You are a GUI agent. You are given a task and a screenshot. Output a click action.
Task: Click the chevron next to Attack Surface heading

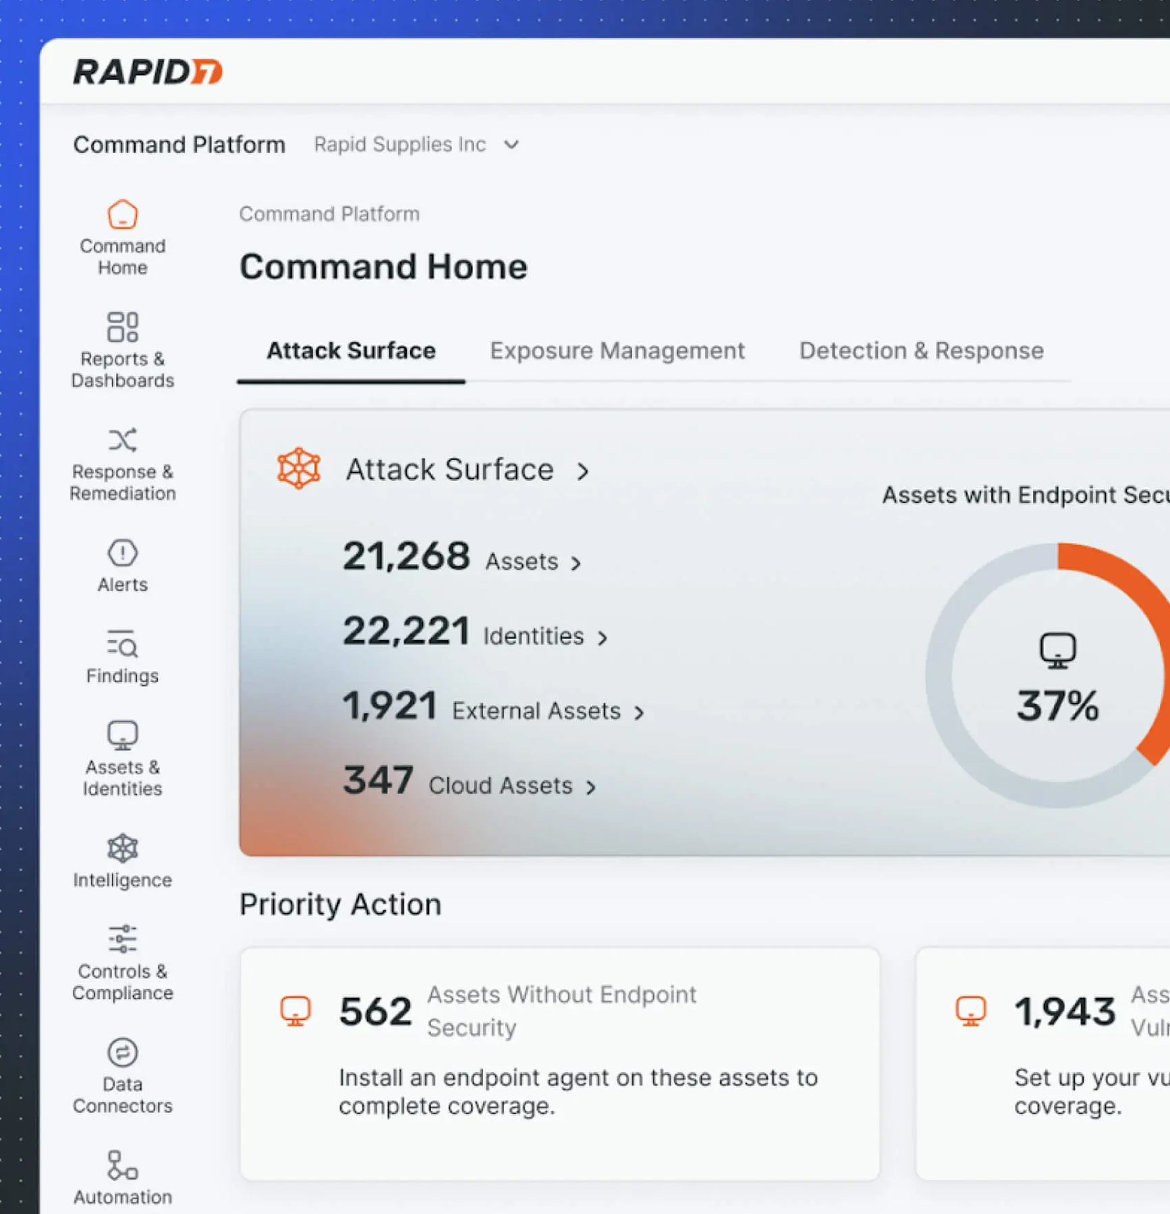pos(583,471)
